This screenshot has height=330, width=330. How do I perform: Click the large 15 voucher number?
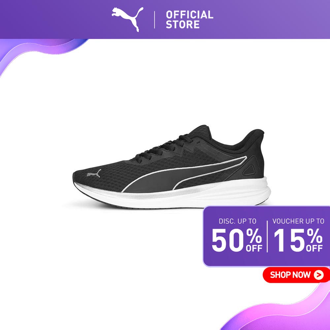[289, 240]
